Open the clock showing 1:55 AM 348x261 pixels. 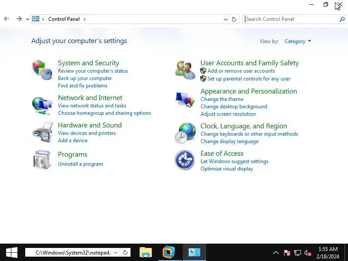point(328,253)
